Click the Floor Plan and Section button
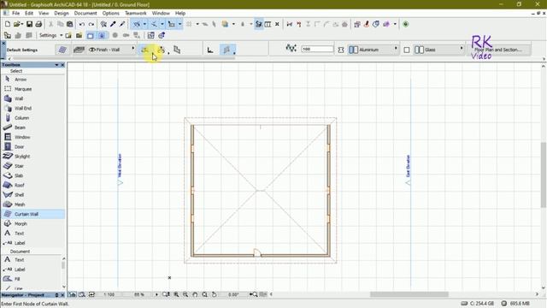The height and width of the screenshot is (308, 547). pos(498,50)
